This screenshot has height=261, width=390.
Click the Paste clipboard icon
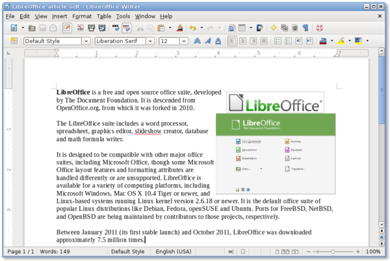pos(161,28)
